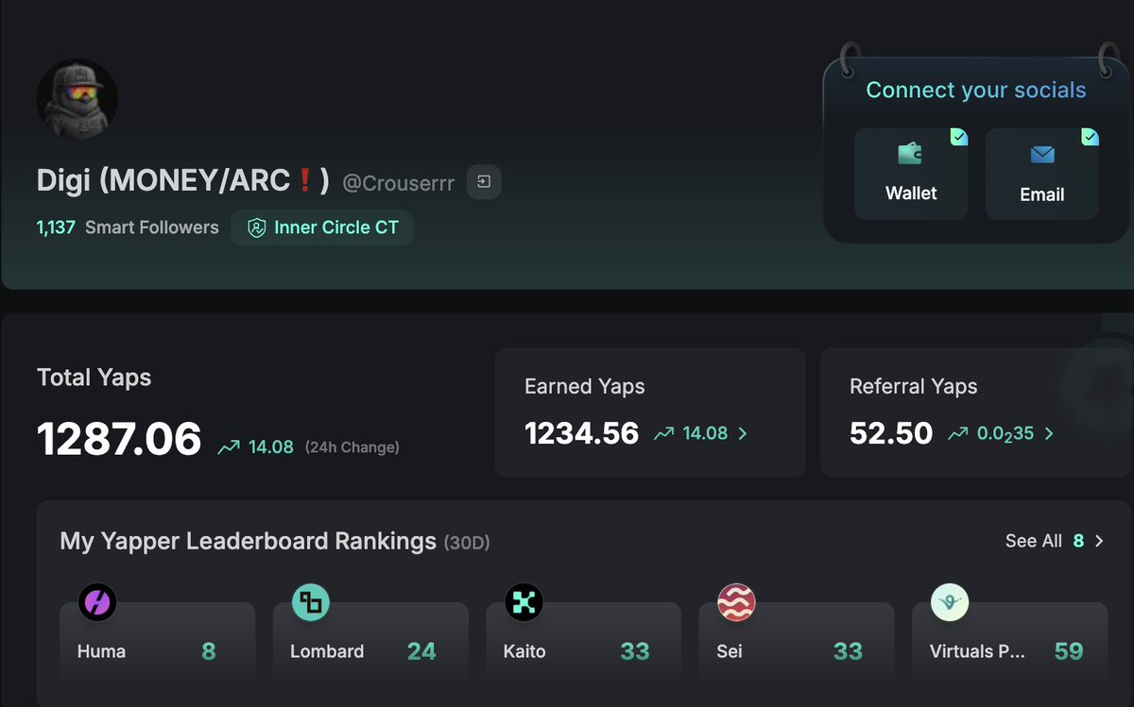The width and height of the screenshot is (1134, 707).
Task: Click the shield icon in Inner Circle badge
Action: (256, 227)
